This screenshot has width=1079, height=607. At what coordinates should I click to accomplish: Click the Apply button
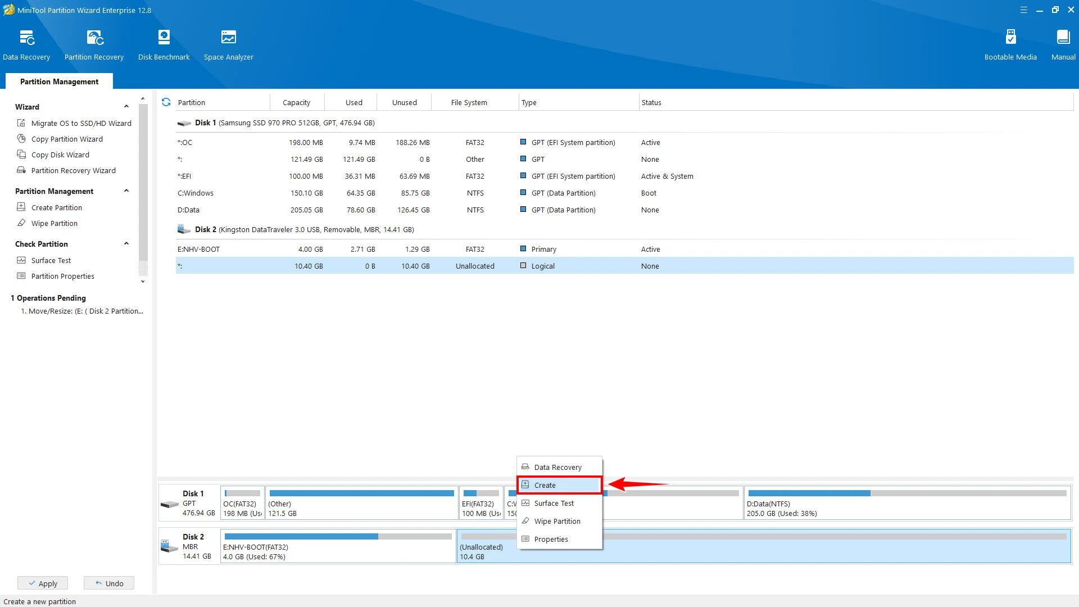tap(43, 583)
